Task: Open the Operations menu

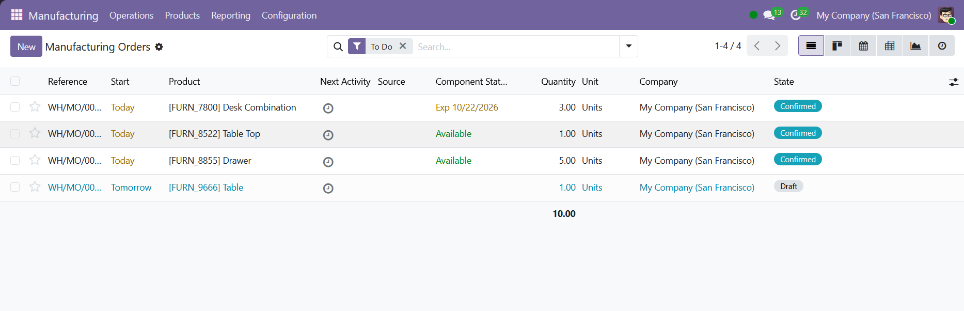Action: (x=132, y=15)
